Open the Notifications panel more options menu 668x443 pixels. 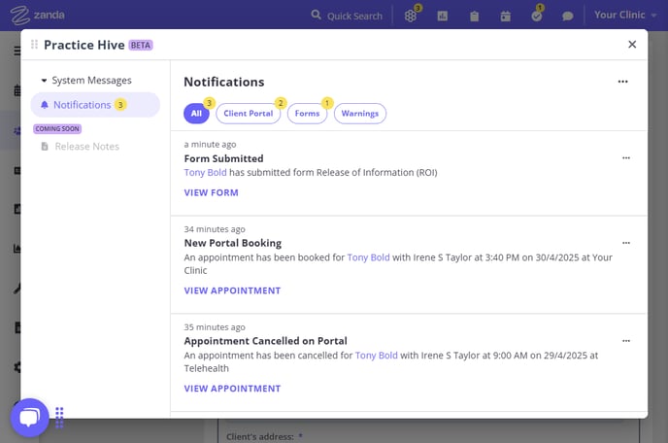tap(622, 82)
